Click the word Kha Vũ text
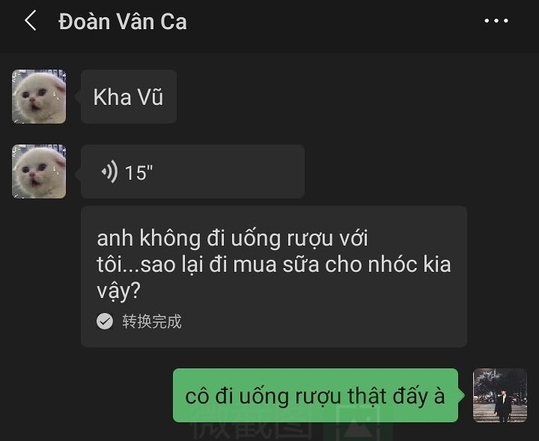This screenshot has width=539, height=441. tap(128, 97)
